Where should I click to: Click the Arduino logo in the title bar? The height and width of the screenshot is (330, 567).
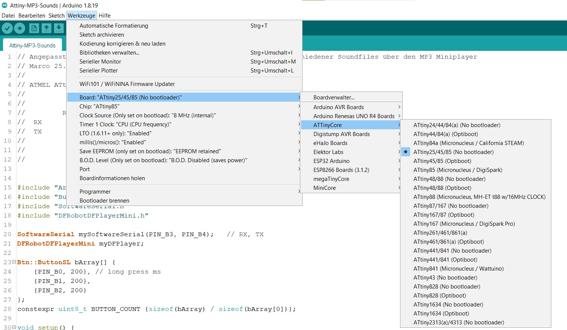click(4, 5)
